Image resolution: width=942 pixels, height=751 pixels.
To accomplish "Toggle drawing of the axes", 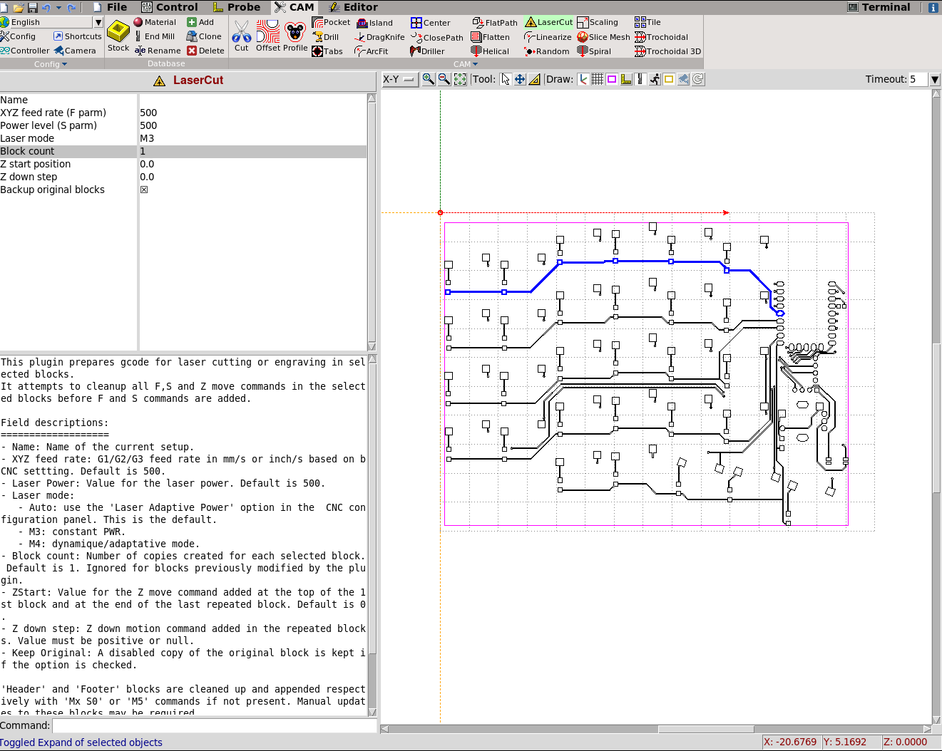I will [x=583, y=79].
